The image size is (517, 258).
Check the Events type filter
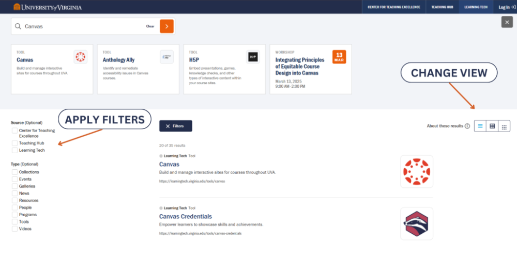pyautogui.click(x=15, y=179)
